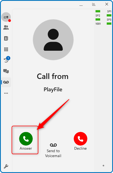Click the SP1 BLF label
This screenshot has width=113, height=173.
[109, 11]
